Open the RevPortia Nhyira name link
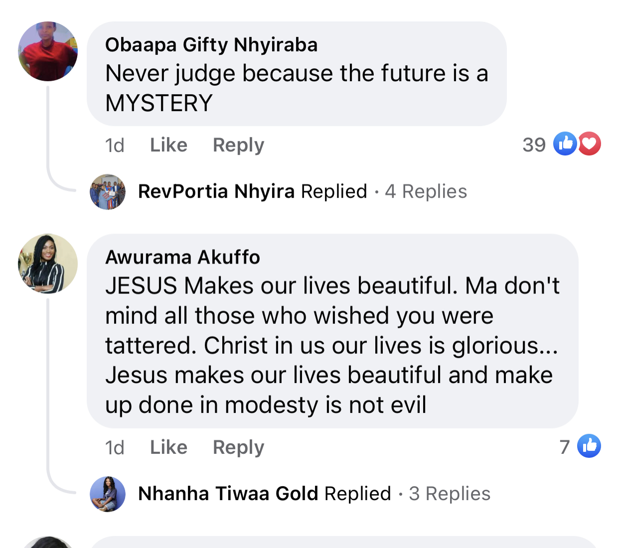The image size is (619, 548). click(216, 192)
